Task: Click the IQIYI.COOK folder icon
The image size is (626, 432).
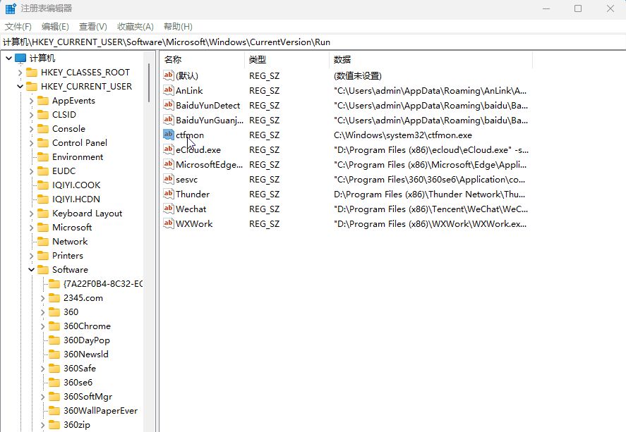Action: point(43,185)
